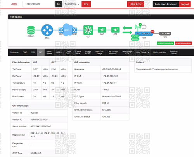Select the active OLT tab
Screen dimensions: 194x157
41,52
